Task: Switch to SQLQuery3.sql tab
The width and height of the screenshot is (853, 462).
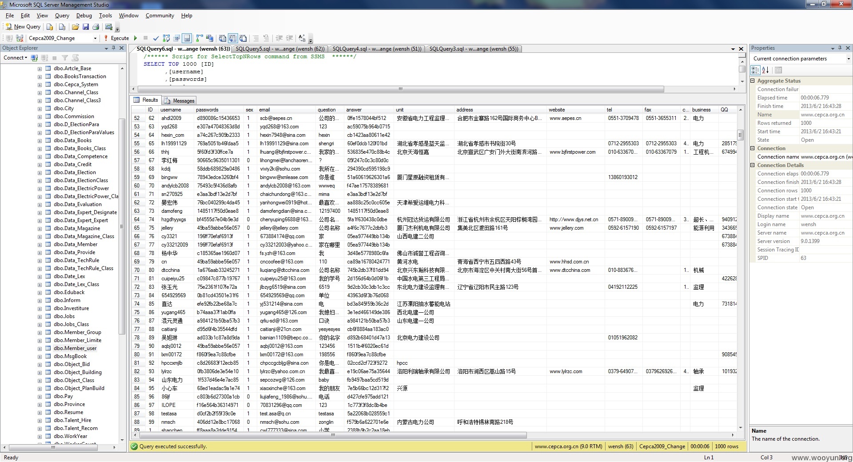Action: click(x=474, y=49)
